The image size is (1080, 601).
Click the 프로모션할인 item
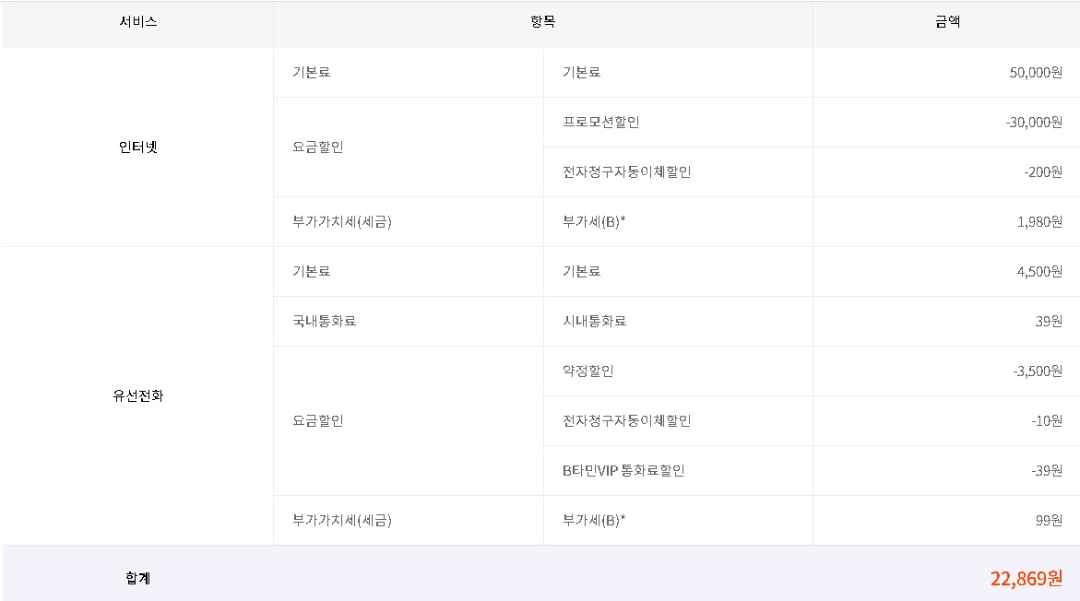[600, 123]
